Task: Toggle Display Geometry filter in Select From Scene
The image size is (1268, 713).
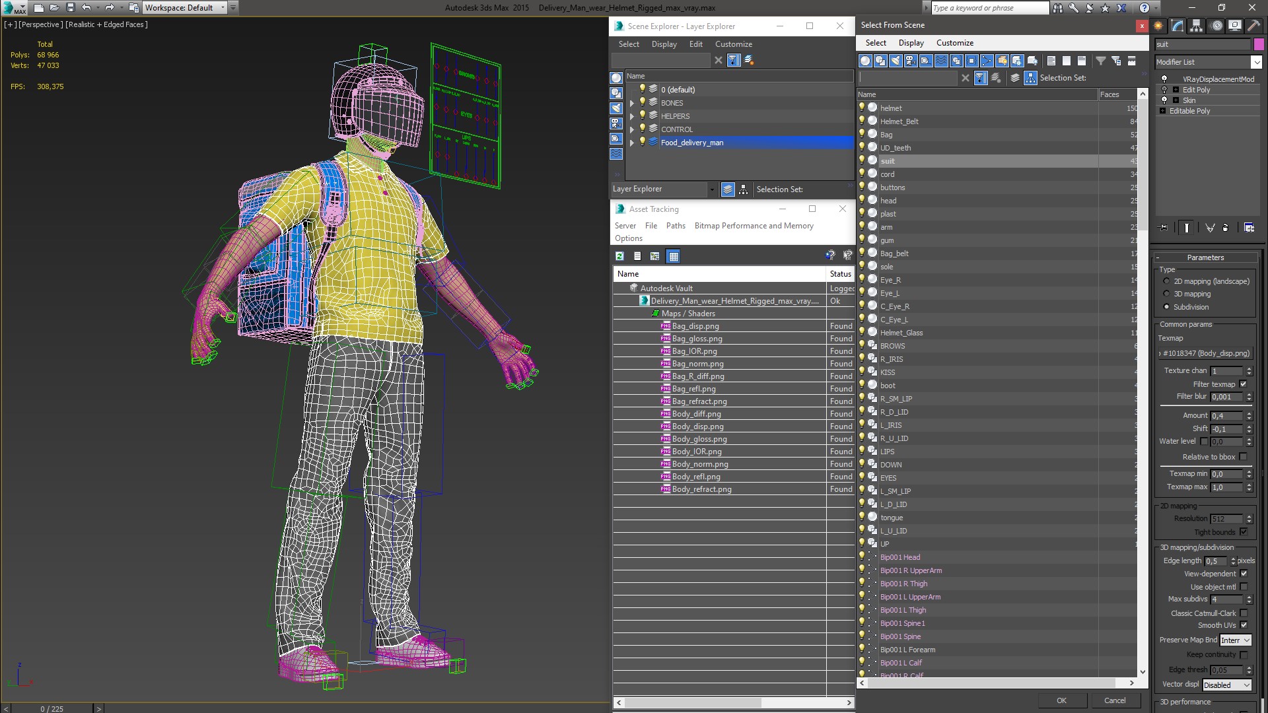Action: click(x=865, y=61)
